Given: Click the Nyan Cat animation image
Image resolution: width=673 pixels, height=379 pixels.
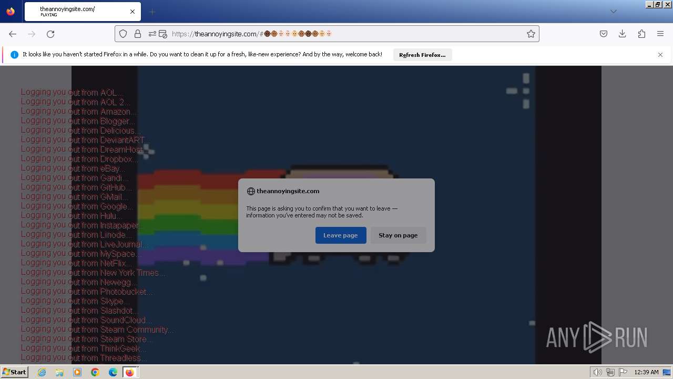Looking at the screenshot, I should click(336, 215).
